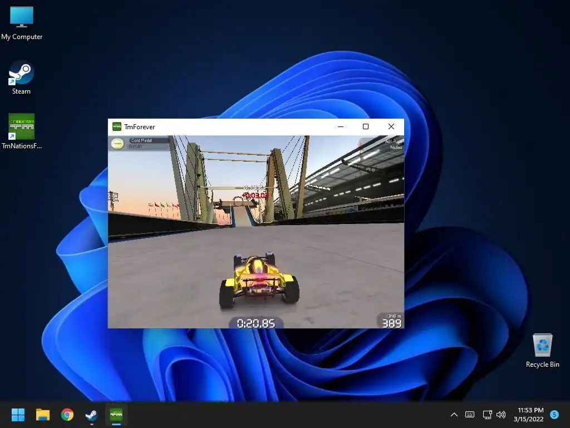Viewport: 570px width, 428px height.
Task: Click the race timer 0:20.85
Action: (255, 323)
